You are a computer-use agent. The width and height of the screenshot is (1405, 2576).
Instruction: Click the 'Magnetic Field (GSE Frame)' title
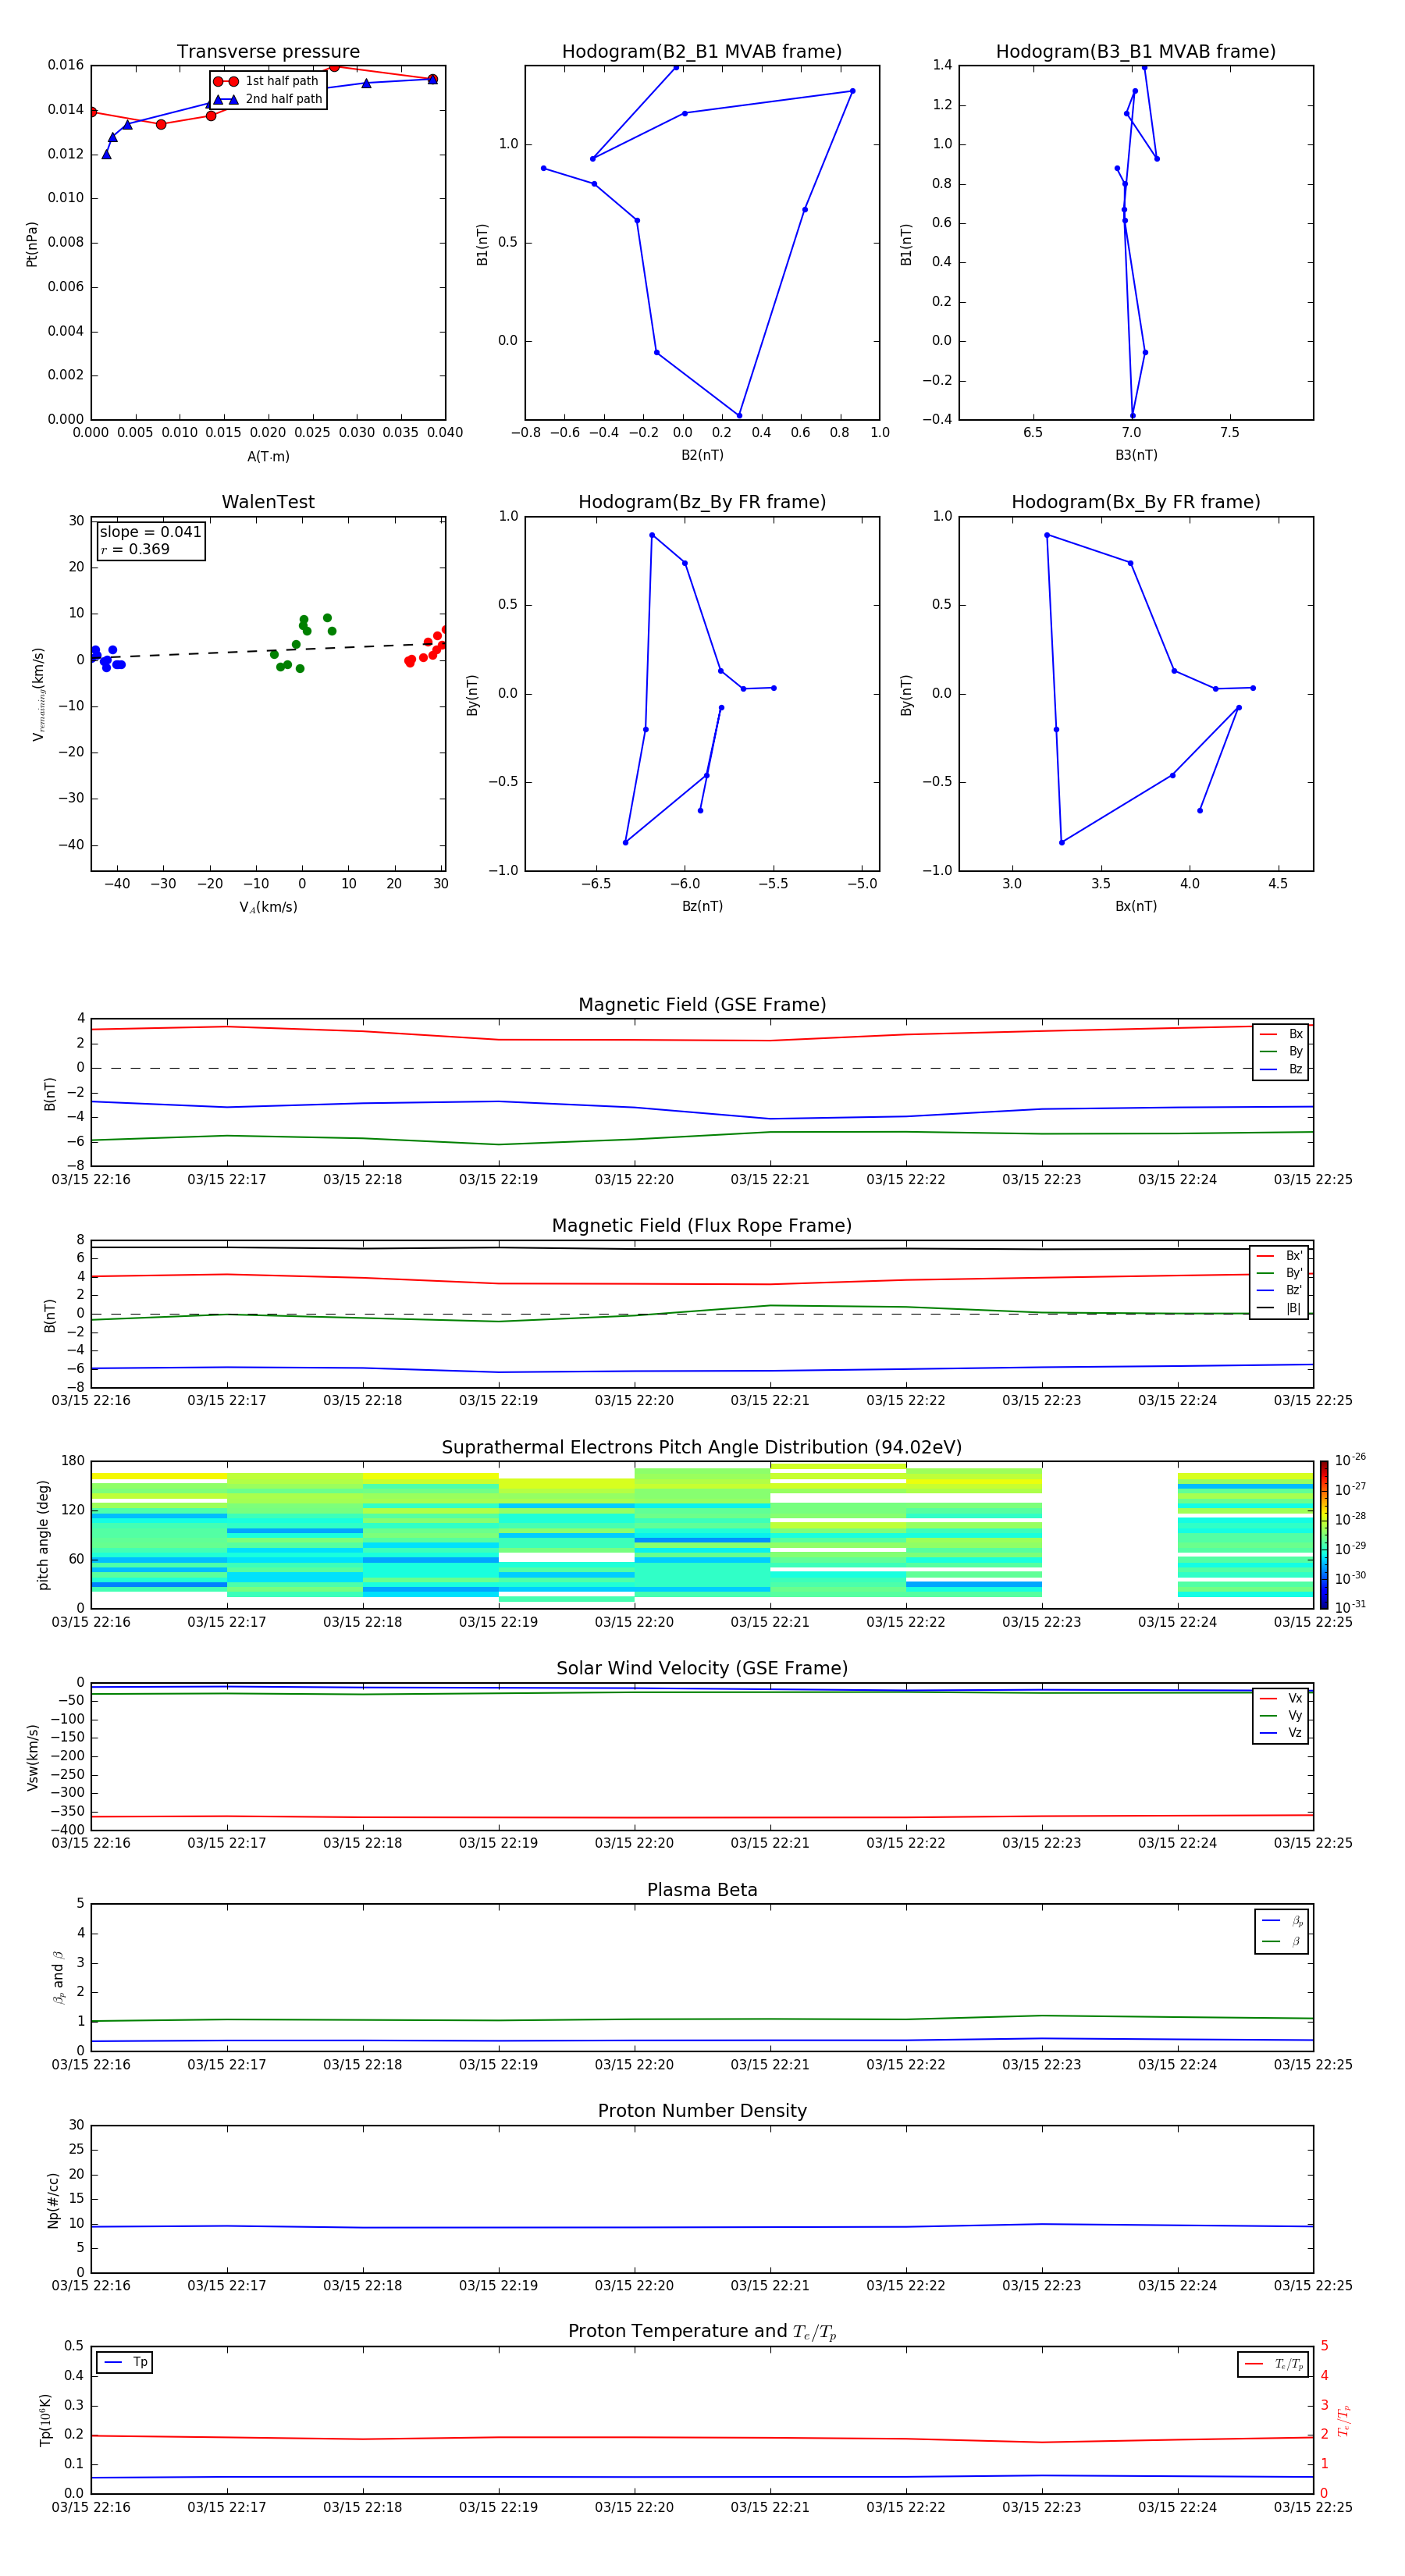702,1004
